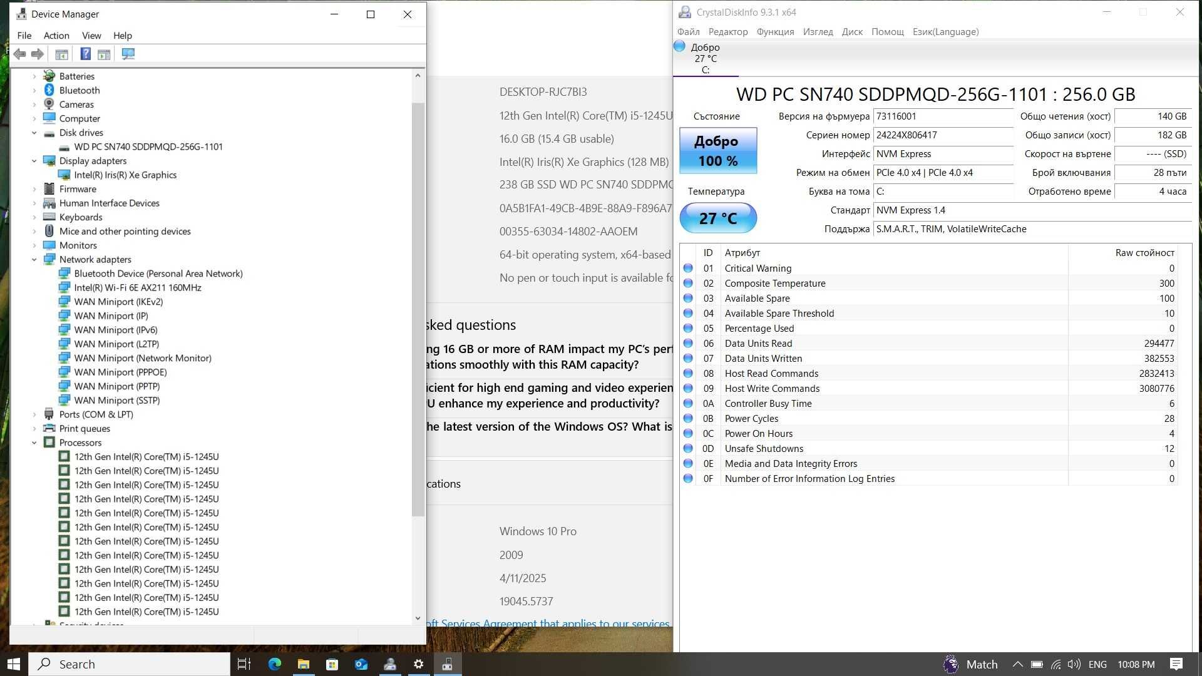This screenshot has height=676, width=1202.
Task: Open the Функция menu in CrystalDiskInfo
Action: (775, 32)
